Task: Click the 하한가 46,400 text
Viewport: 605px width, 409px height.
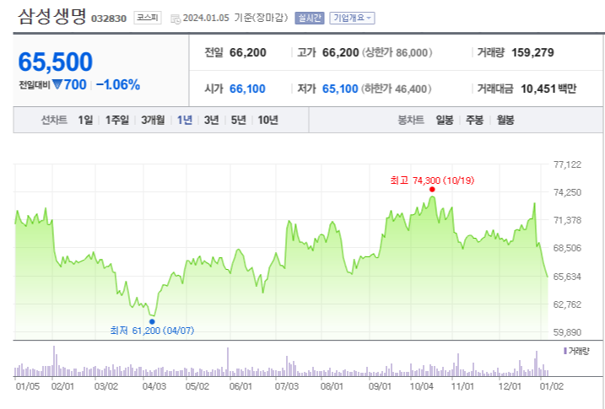Action: 397,89
